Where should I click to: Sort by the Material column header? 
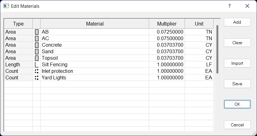[95, 24]
